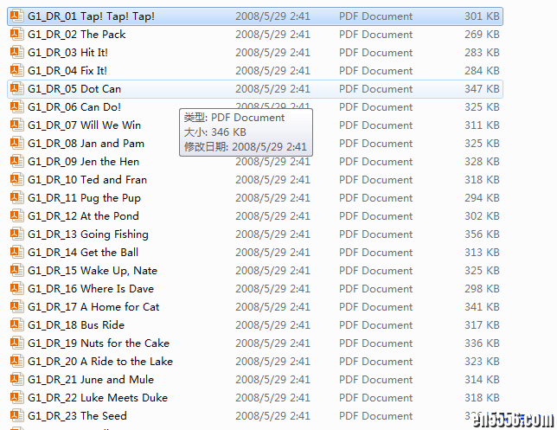Select G1_DR_18 Bus Ride file name

point(76,325)
